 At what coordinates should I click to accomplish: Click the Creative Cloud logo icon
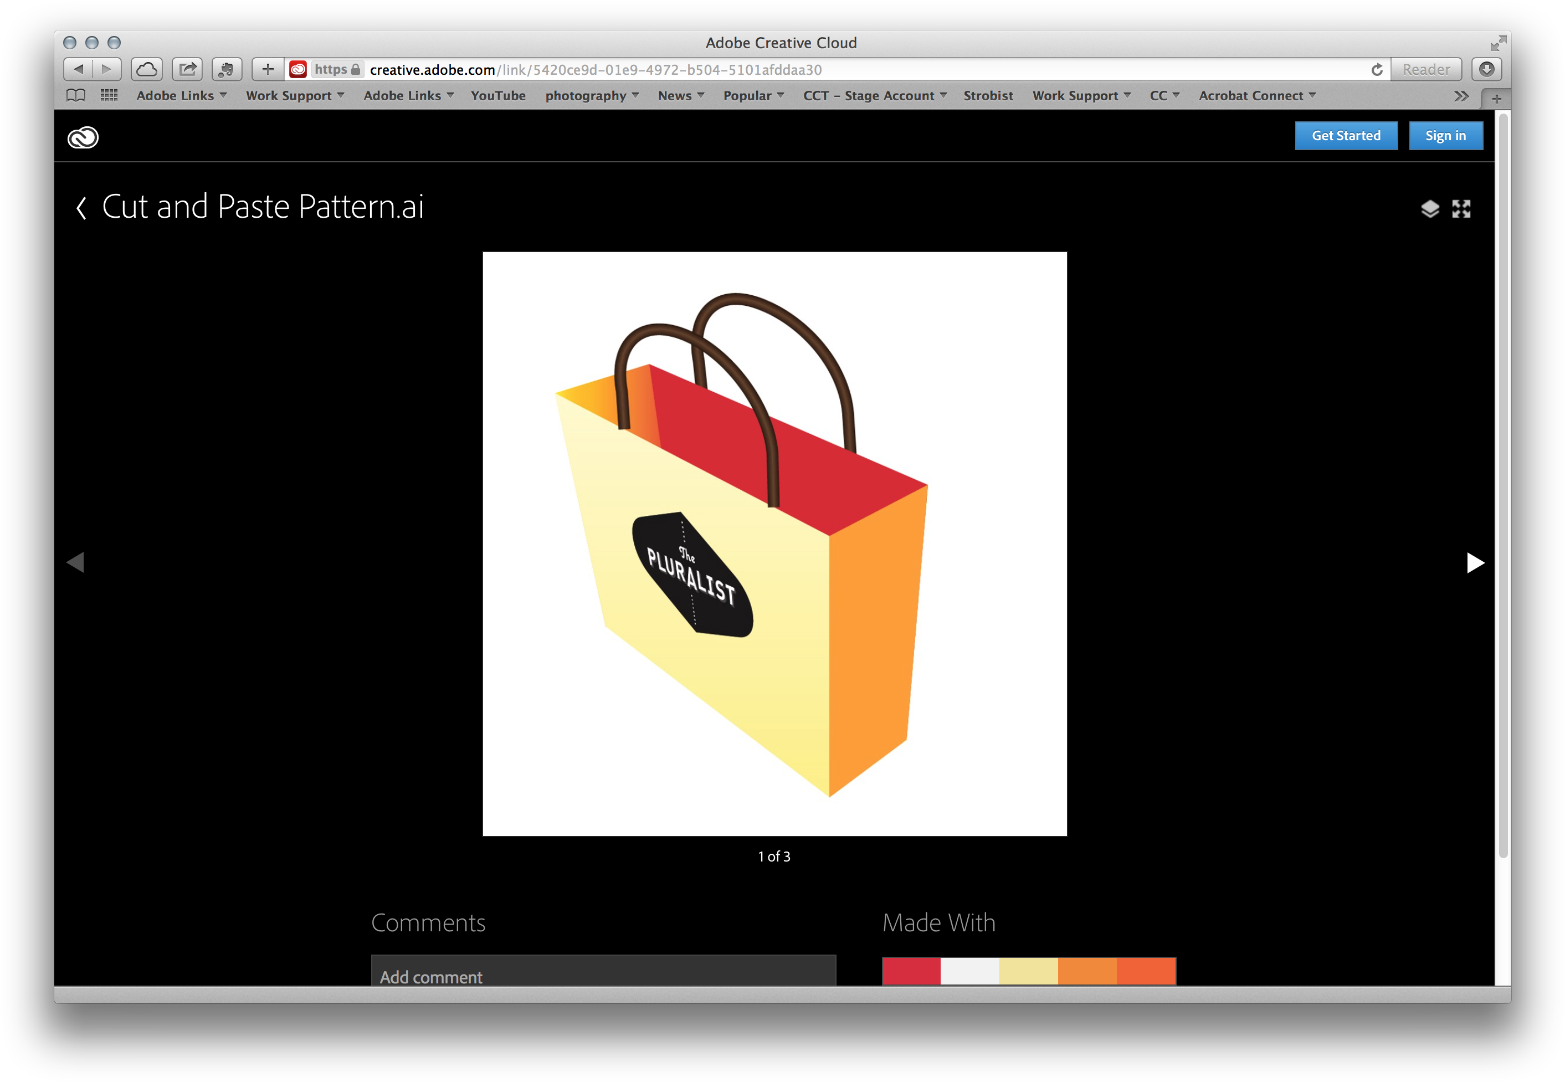click(x=83, y=137)
